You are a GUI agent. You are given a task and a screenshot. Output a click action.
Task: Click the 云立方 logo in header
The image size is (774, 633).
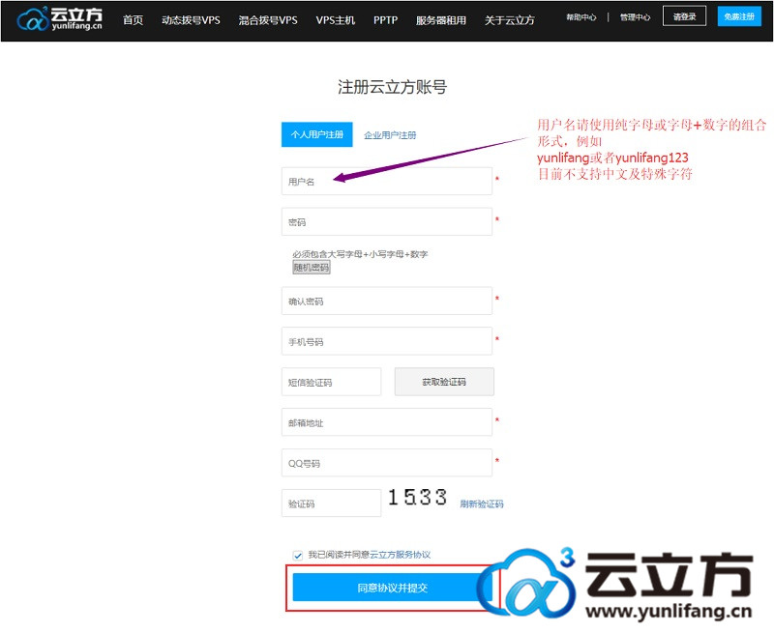click(60, 18)
